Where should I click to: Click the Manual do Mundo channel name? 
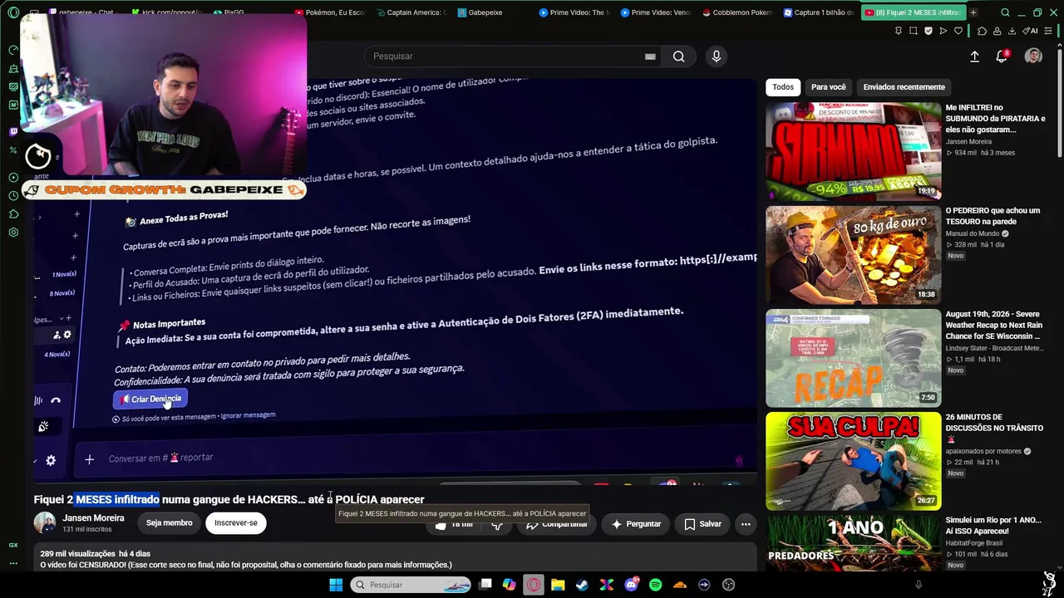(x=973, y=233)
